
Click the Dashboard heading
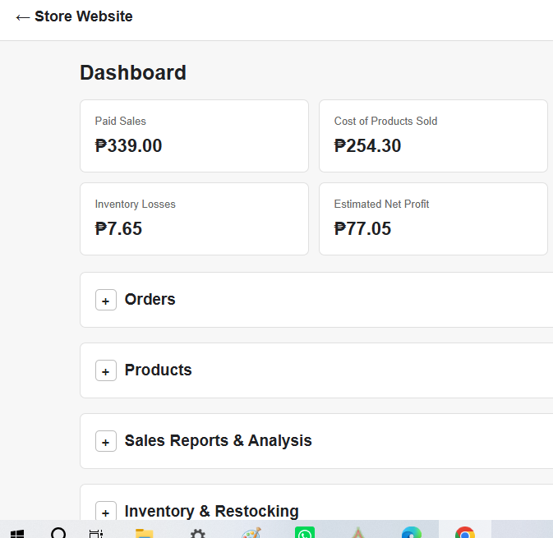pyautogui.click(x=133, y=72)
